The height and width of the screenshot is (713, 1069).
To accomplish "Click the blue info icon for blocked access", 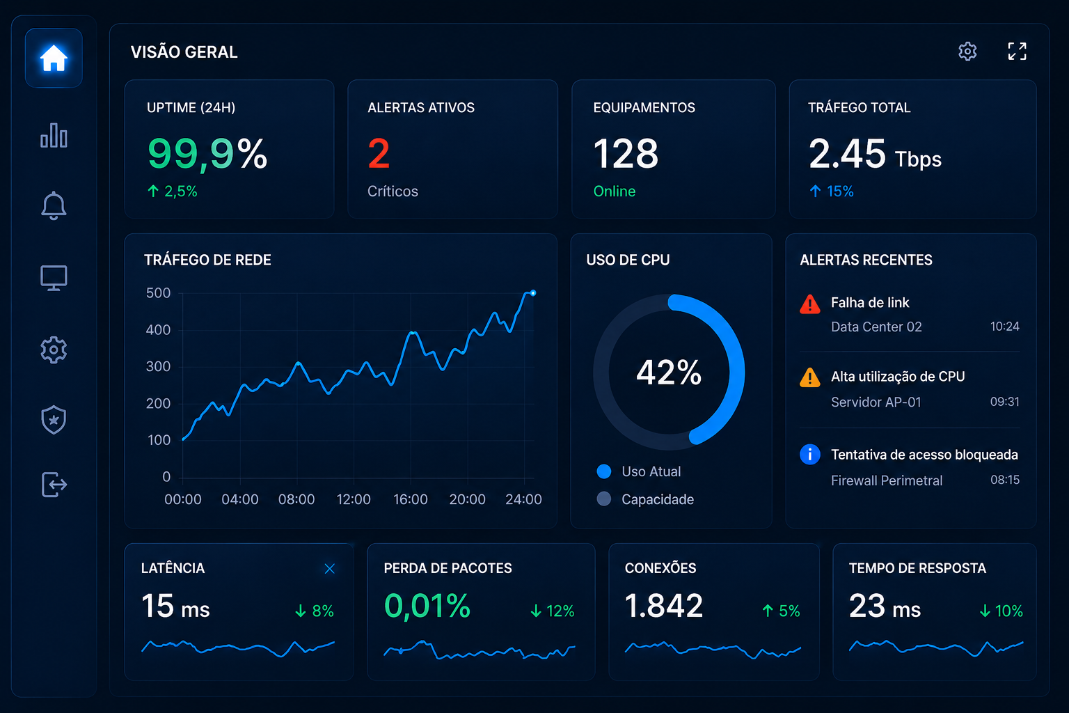I will click(x=810, y=454).
